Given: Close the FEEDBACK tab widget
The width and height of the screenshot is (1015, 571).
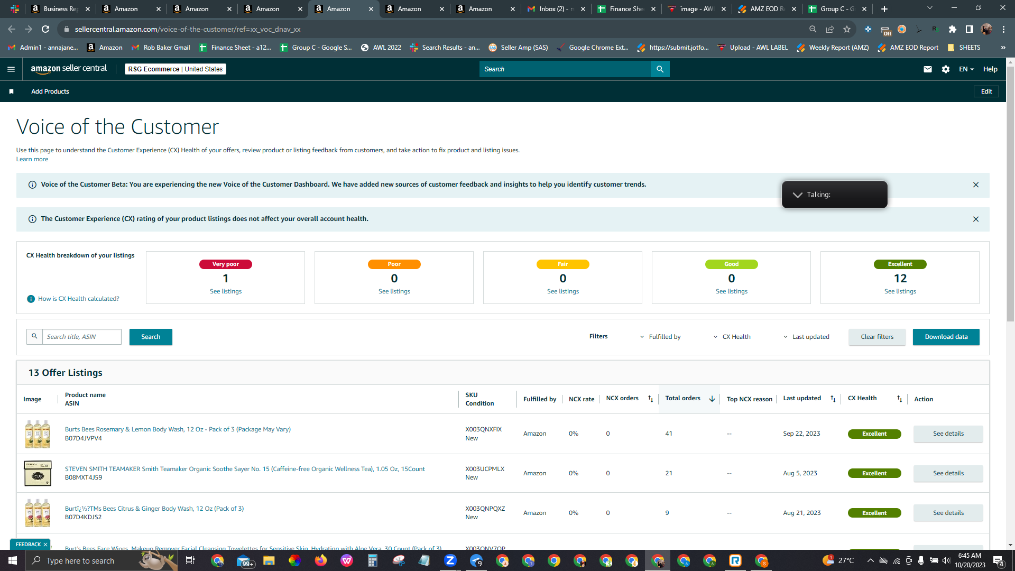Looking at the screenshot, I should coord(45,545).
